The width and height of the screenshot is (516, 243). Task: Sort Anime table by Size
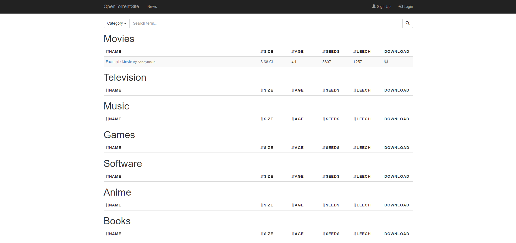click(267, 205)
